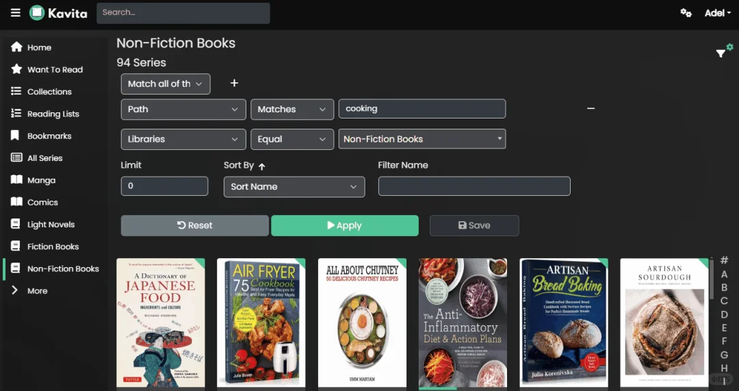The width and height of the screenshot is (739, 391).
Task: Open the Sort Name dropdown
Action: click(x=294, y=187)
